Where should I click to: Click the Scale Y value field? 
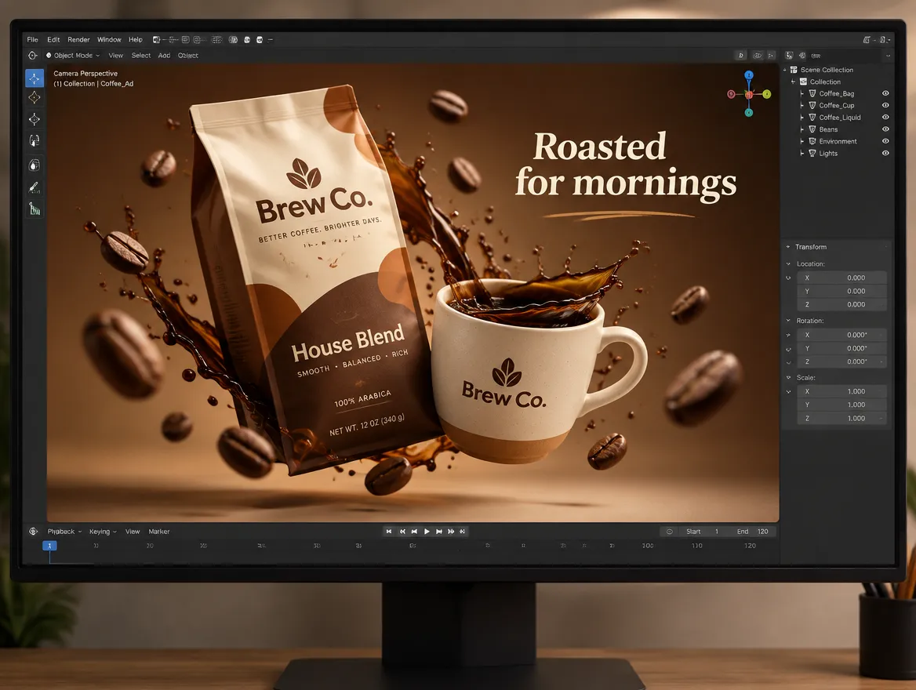pos(841,405)
